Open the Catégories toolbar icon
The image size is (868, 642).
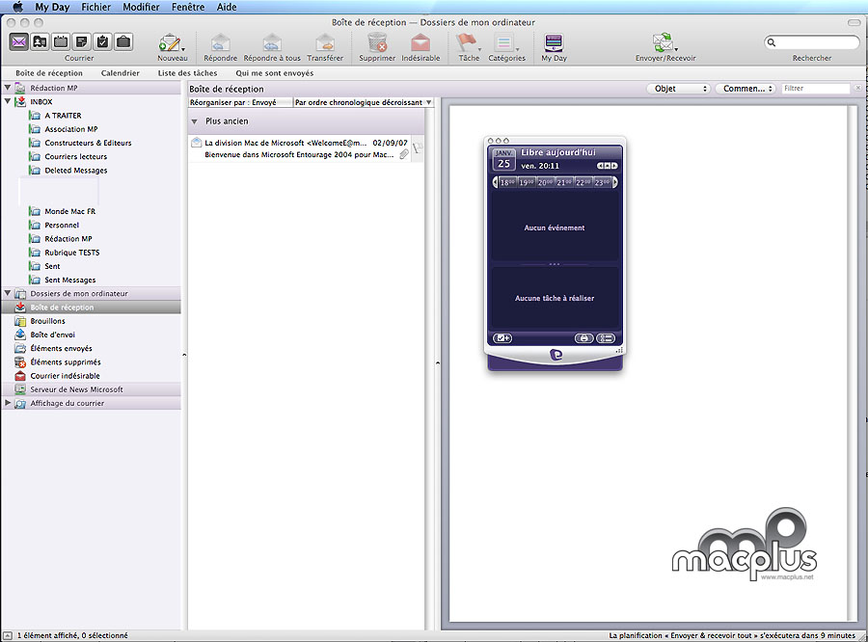(x=504, y=42)
